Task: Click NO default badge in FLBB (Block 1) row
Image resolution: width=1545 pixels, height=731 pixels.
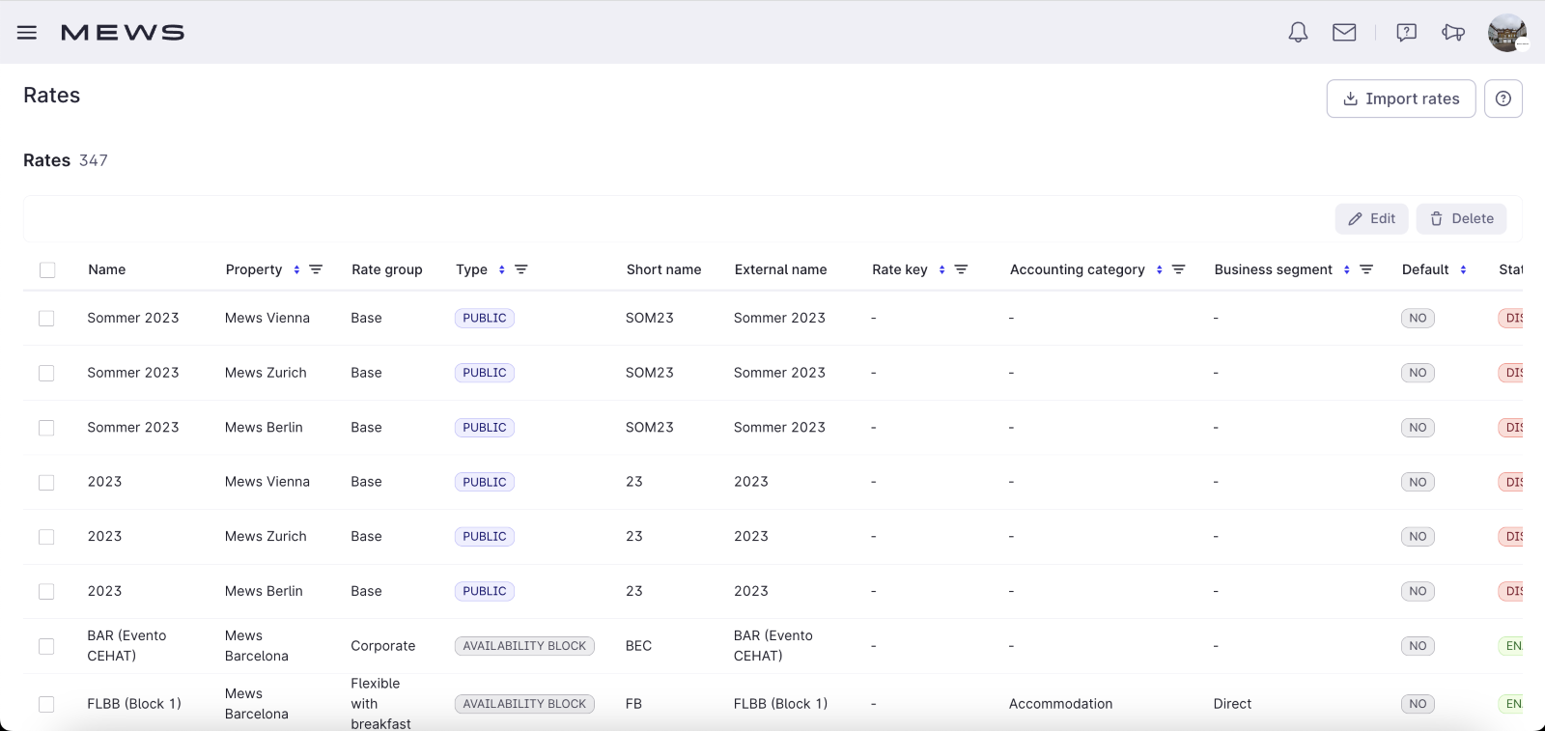Action: tap(1418, 704)
